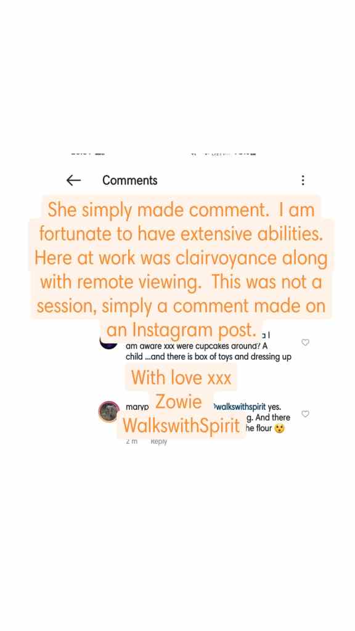Click the Comments header title
Image resolution: width=355 pixels, height=631 pixels.
pos(129,181)
